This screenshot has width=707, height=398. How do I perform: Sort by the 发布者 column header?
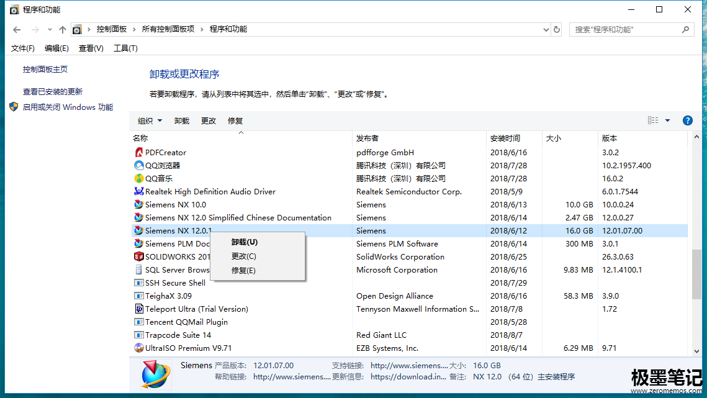tap(420, 138)
